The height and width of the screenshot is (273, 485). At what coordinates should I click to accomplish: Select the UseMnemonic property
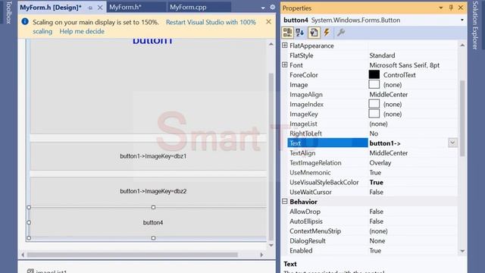371,172
